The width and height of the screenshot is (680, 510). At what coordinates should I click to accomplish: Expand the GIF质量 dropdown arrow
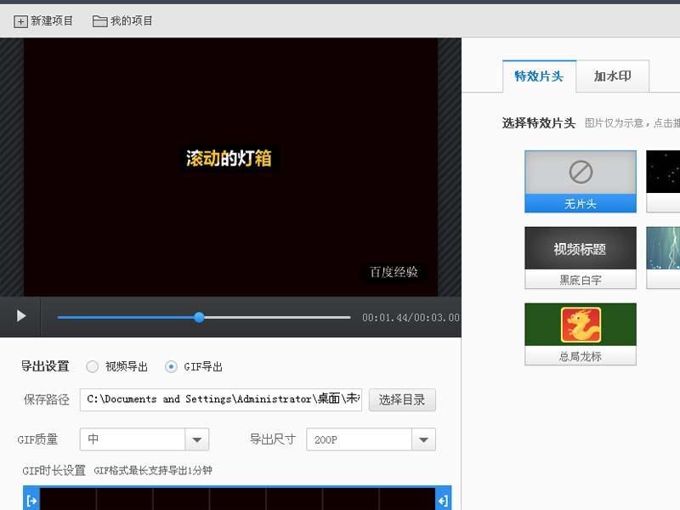pos(198,439)
